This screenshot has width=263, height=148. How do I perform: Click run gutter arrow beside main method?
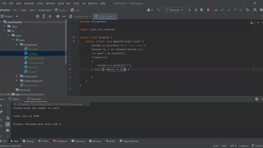(x=74, y=41)
